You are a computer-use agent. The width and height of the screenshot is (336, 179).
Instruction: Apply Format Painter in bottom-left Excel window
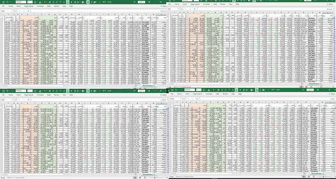pyautogui.click(x=50, y=91)
